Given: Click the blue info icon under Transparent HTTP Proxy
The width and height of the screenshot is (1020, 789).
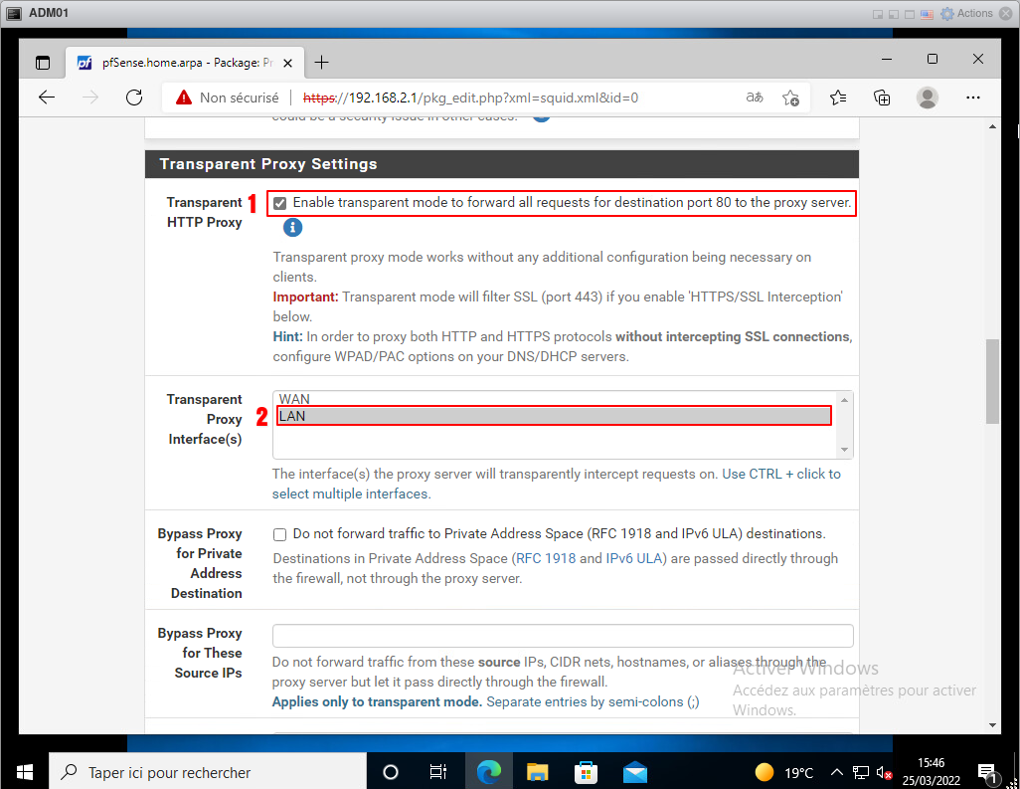Looking at the screenshot, I should [292, 228].
